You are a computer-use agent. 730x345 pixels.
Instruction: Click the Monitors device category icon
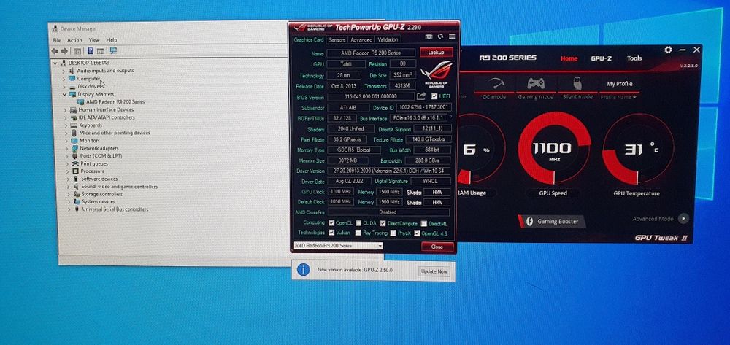(74, 141)
